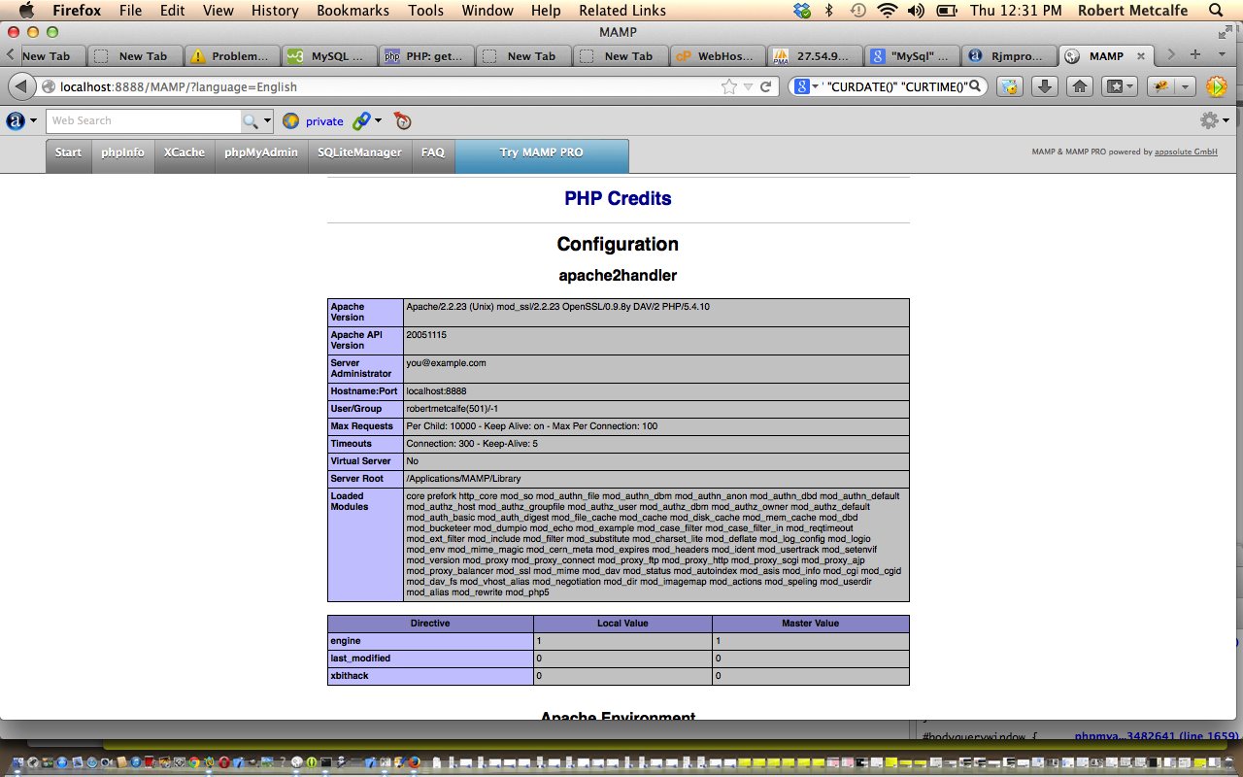Click the Apache Version value cell
The image size is (1243, 777).
click(656, 313)
